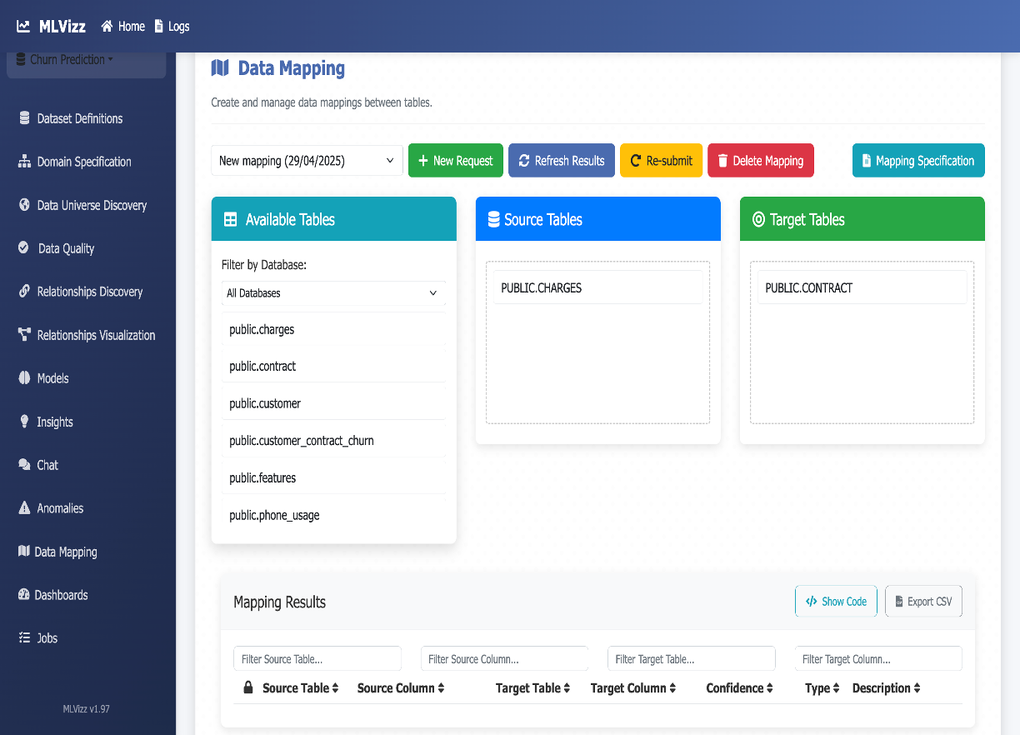This screenshot has height=735, width=1020.
Task: Click the MLVizz chart logo icon
Action: coord(23,27)
